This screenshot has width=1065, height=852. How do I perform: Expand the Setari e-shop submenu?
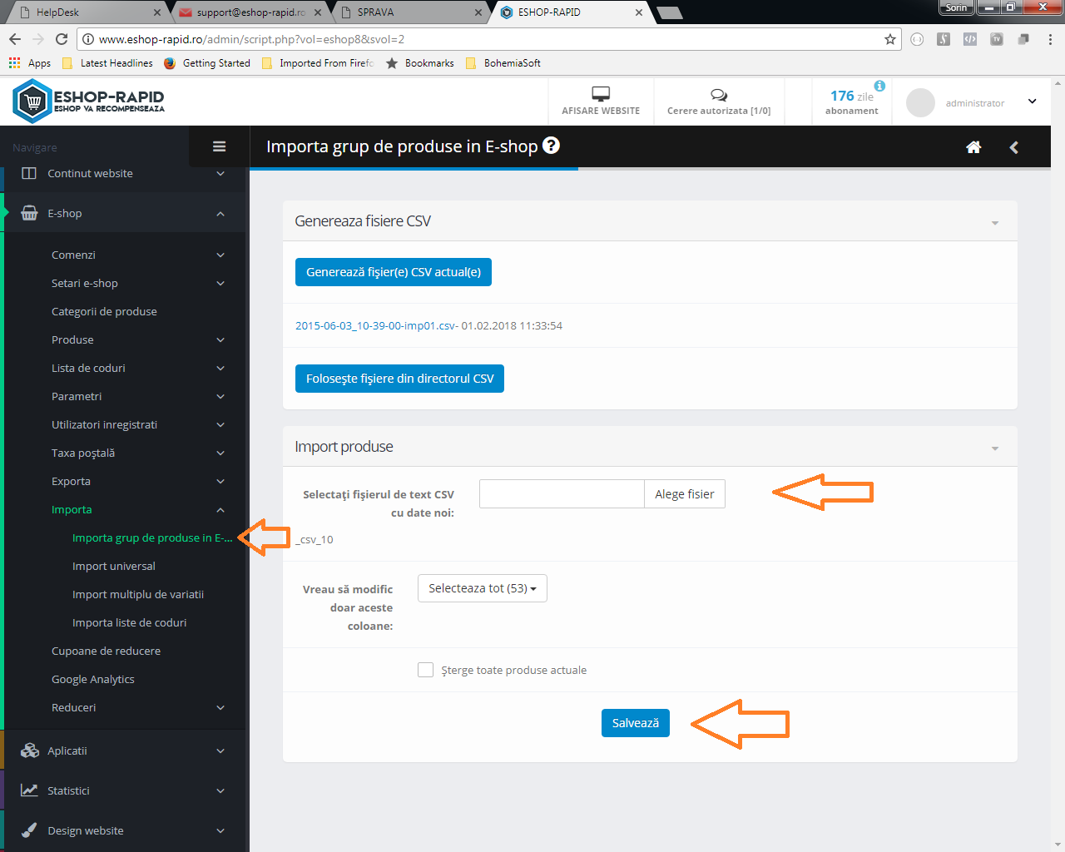click(x=220, y=283)
